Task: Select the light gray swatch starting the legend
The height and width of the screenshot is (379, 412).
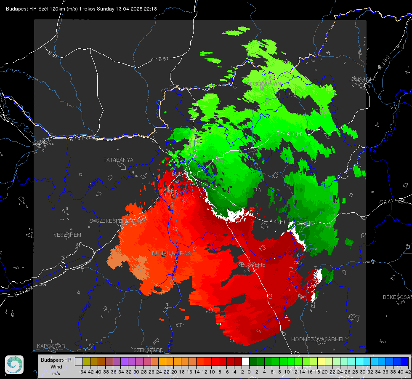Action: 79,361
